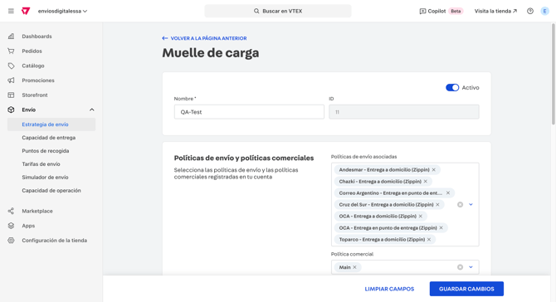Click the Limpiar campos button

click(389, 289)
